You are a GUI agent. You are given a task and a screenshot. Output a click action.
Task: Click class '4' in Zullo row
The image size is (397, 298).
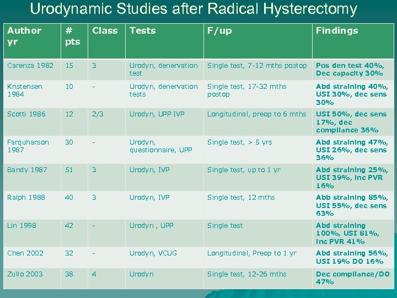[x=94, y=274]
